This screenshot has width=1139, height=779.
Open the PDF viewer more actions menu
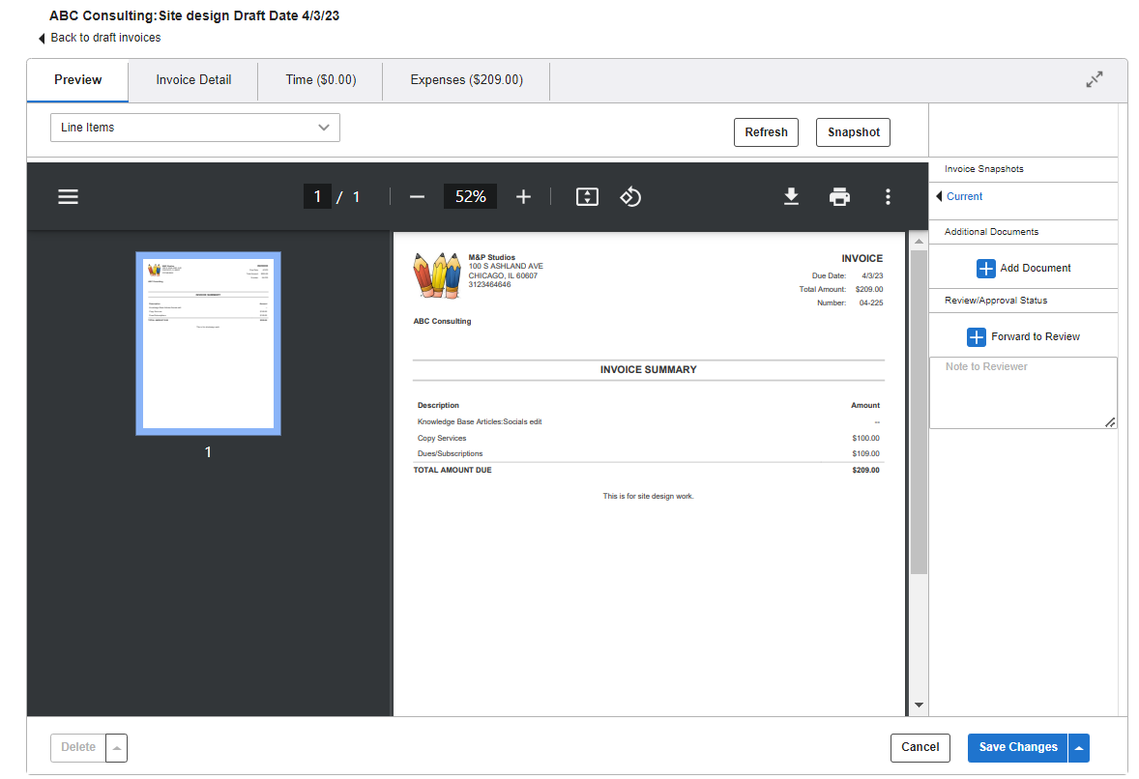coord(888,197)
